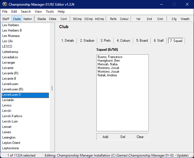The height and width of the screenshot is (158, 194).
Task: Open the Edit menu
Action: (x=14, y=12)
